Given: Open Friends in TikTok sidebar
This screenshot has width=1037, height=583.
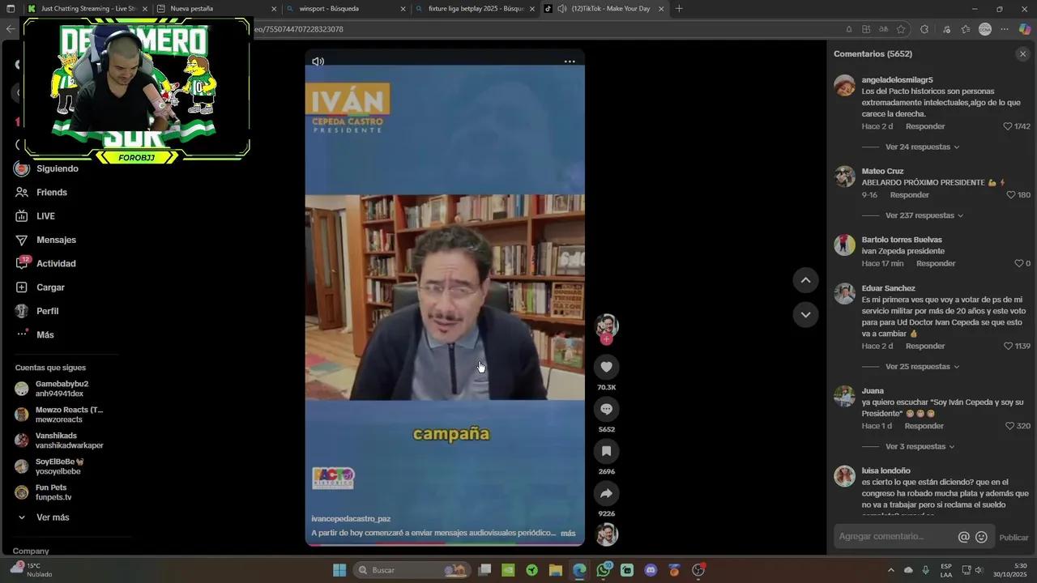Looking at the screenshot, I should (x=51, y=193).
